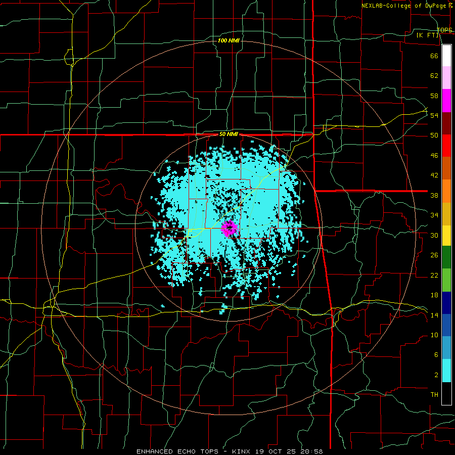This screenshot has height=455, width=455.
Task: Click the '19 OCT 25' date in caption
Action: 276,451
